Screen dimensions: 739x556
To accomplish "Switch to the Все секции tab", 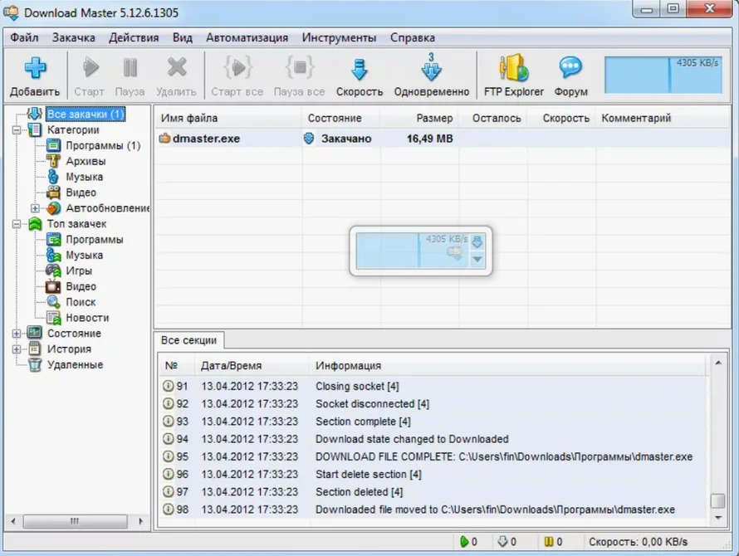I will pyautogui.click(x=189, y=340).
